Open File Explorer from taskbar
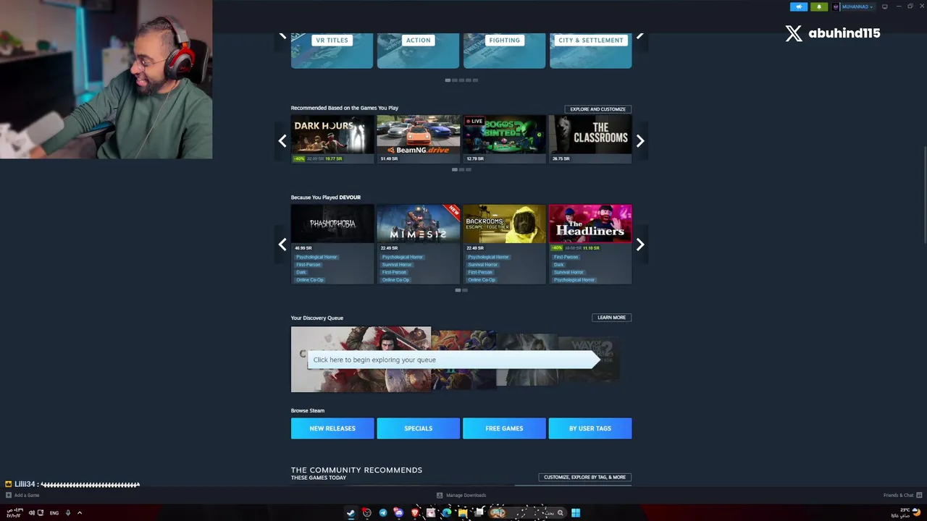 (463, 512)
